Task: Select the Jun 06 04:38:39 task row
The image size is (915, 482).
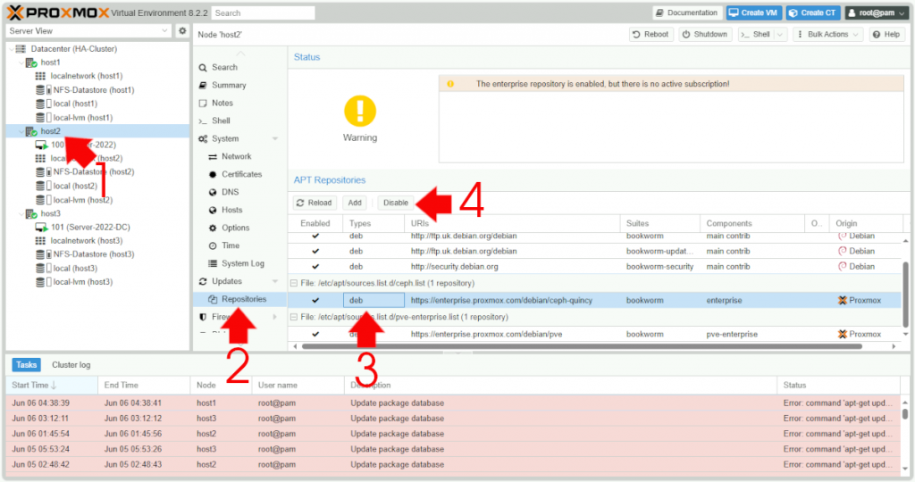Action: click(453, 403)
